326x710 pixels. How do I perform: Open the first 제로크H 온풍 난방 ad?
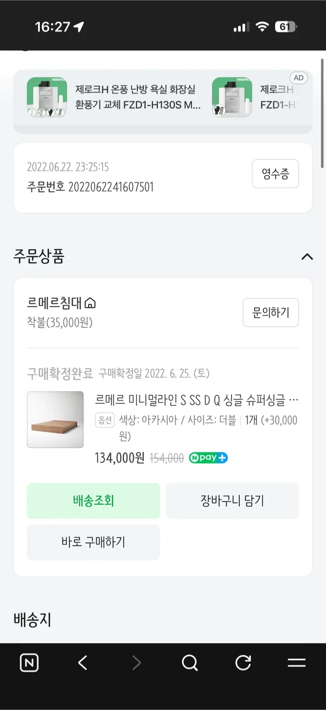tap(135, 97)
